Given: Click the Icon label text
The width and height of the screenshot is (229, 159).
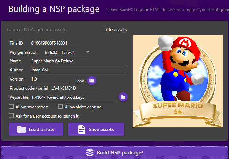Looking at the screenshot, I should point(80,81).
